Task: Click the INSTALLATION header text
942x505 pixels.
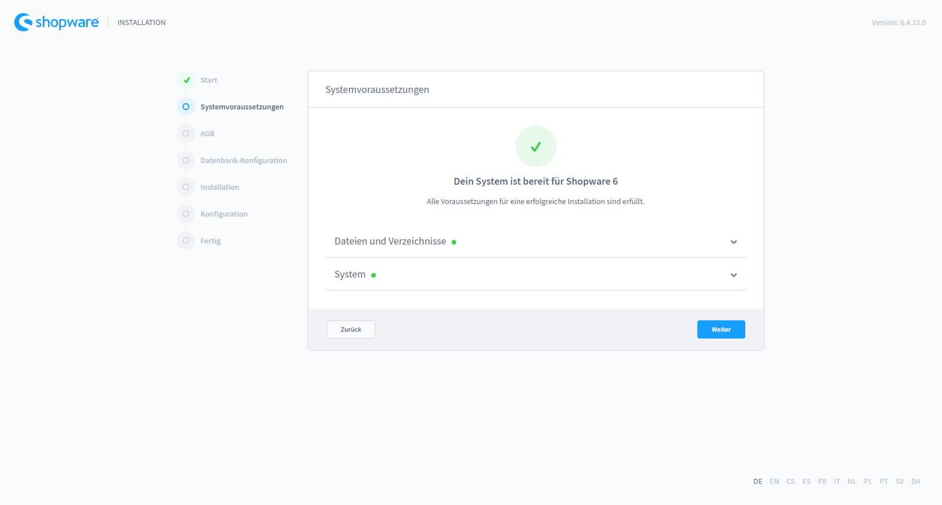Action: click(141, 23)
